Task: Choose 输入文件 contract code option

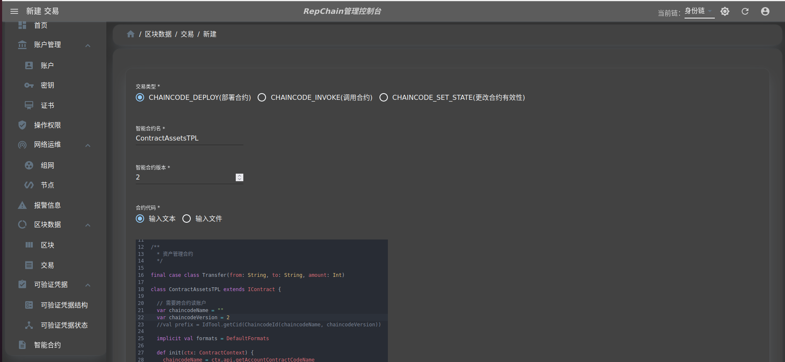Action: click(187, 219)
